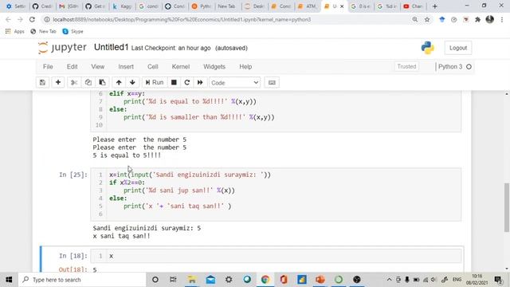Go back in browser history
The image size is (510, 287).
click(x=8, y=19)
